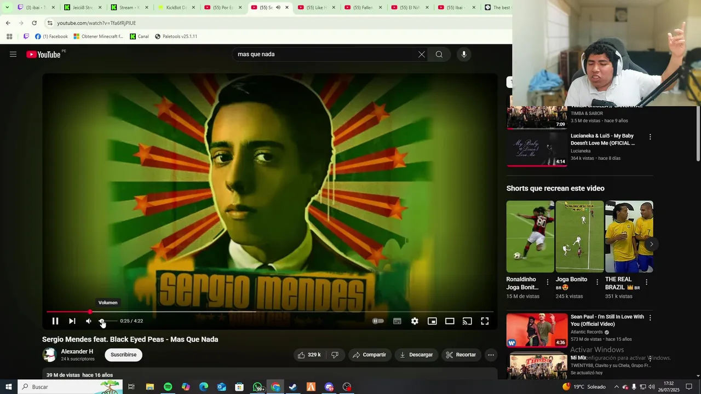
Task: Open the player settings gear
Action: coord(415,321)
